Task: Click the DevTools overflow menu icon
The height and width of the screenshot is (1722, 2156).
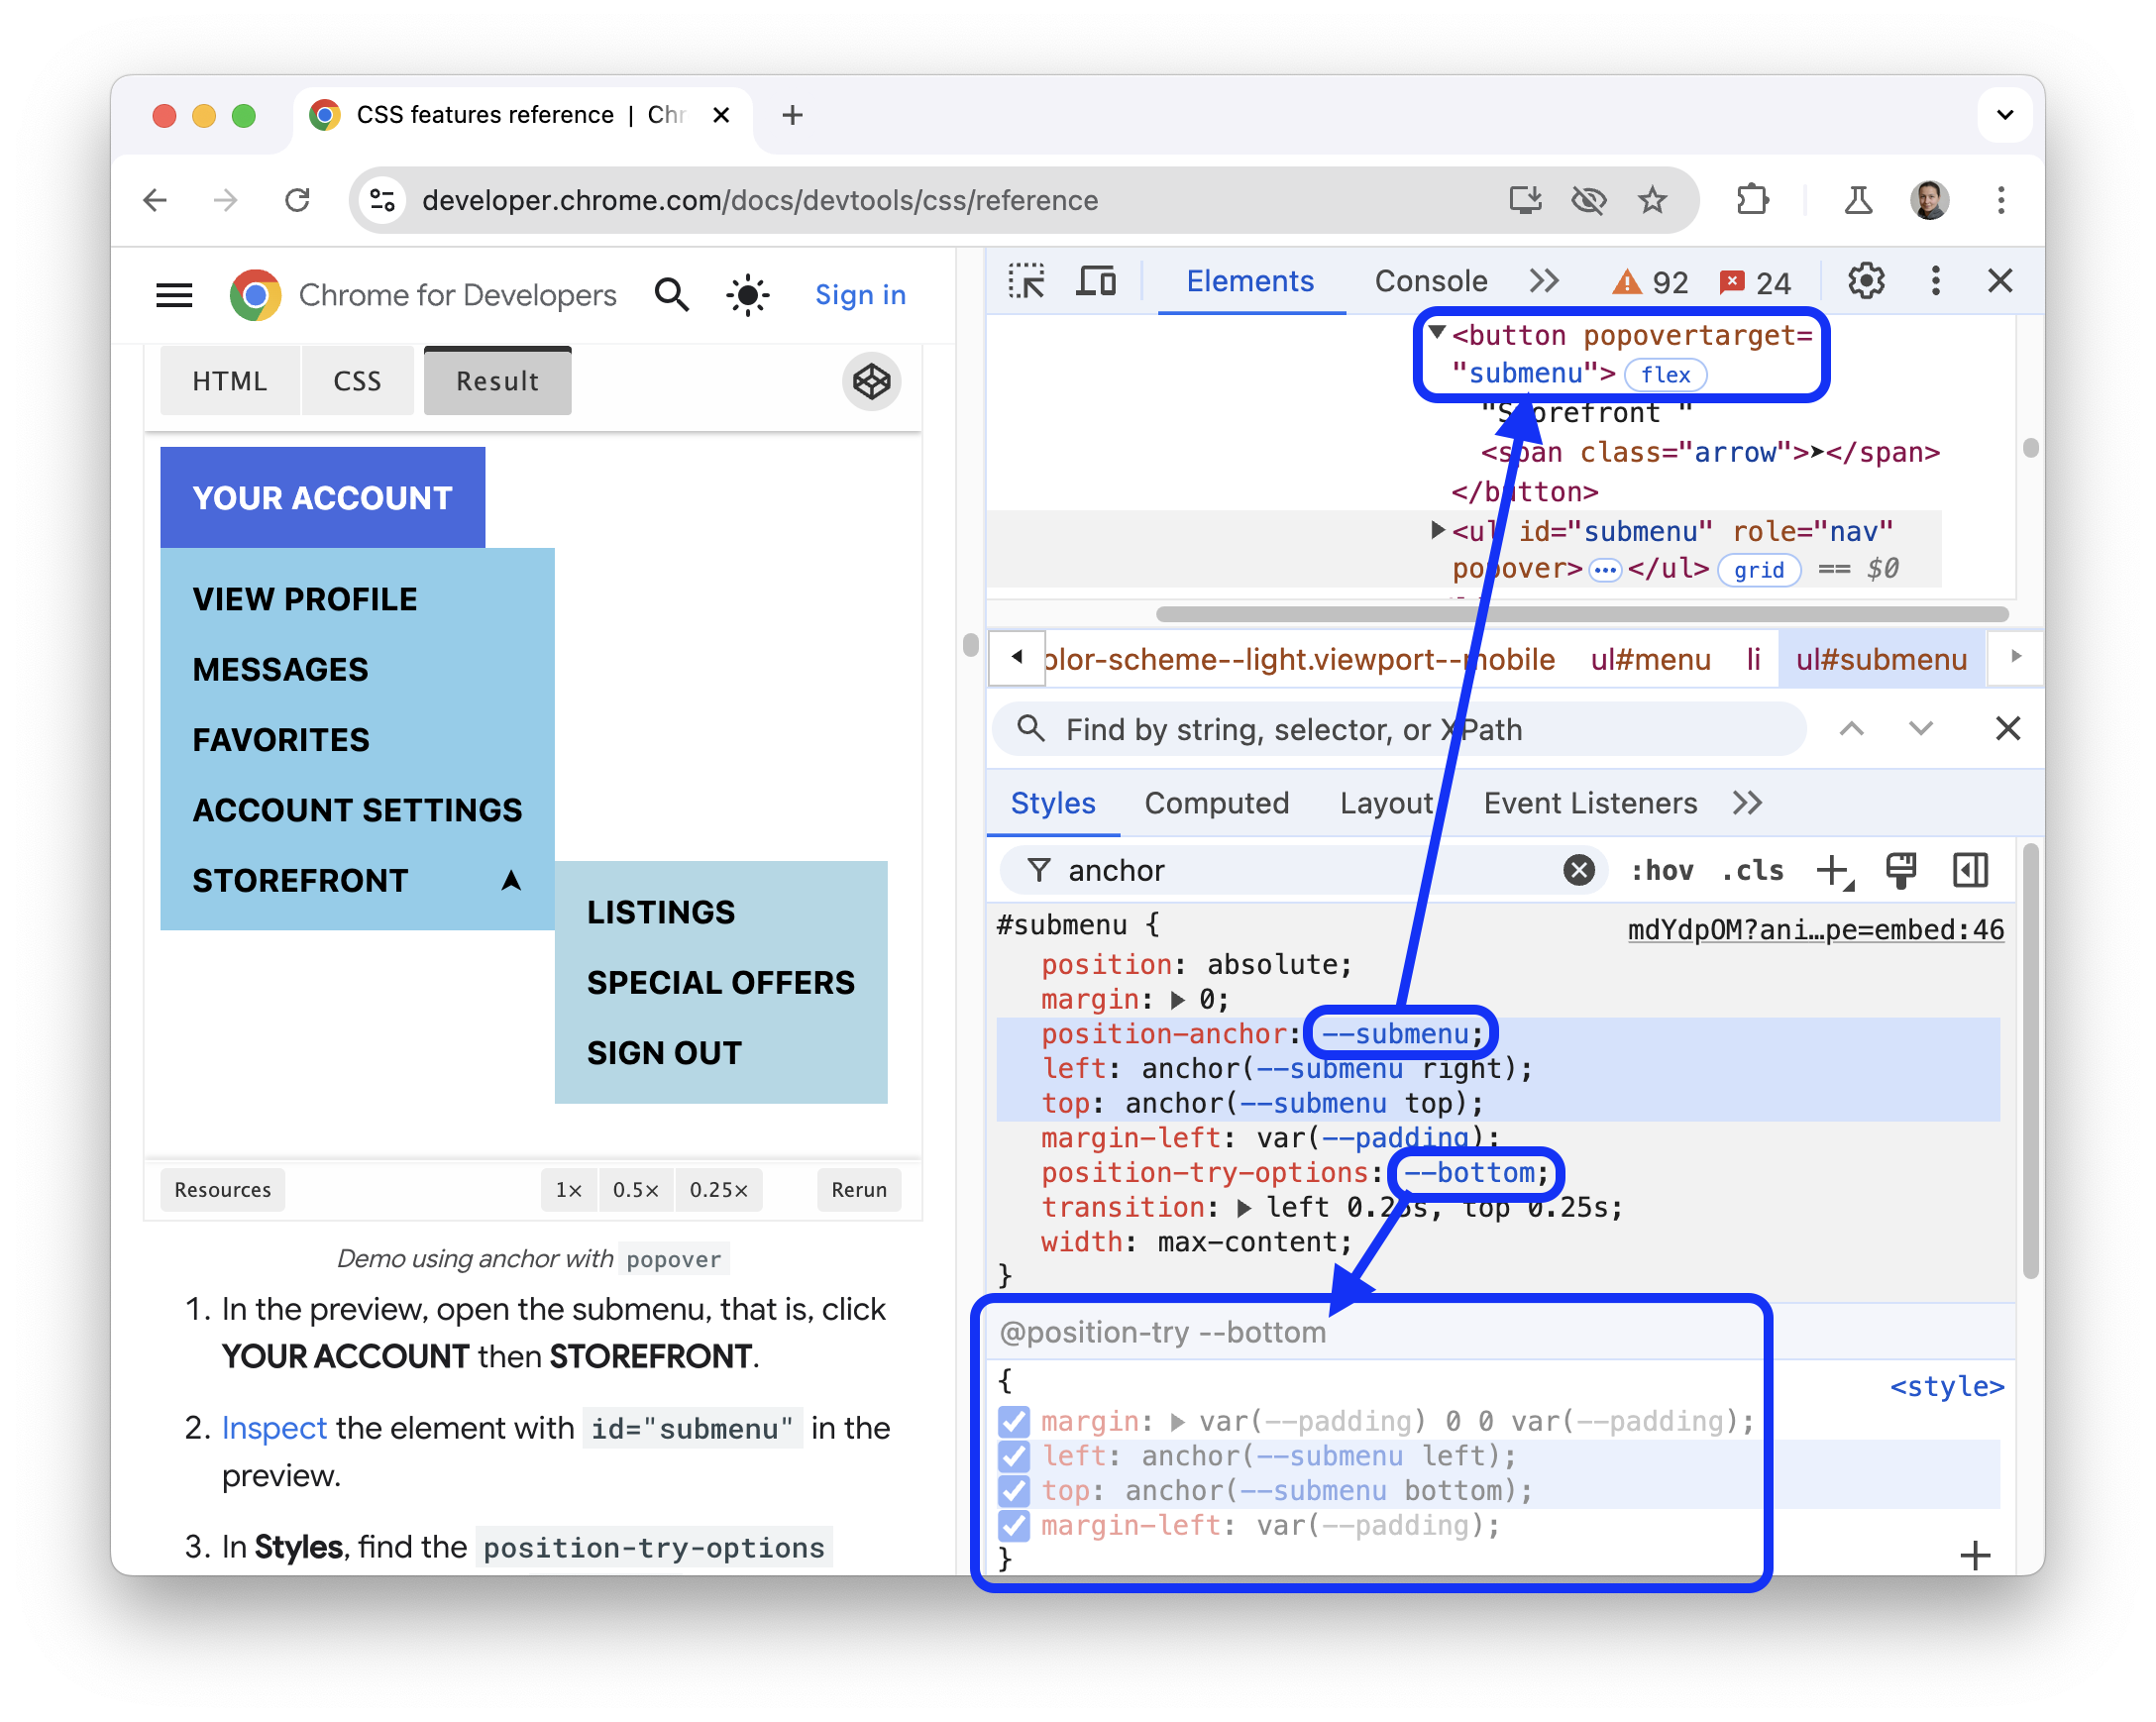Action: (x=1933, y=284)
